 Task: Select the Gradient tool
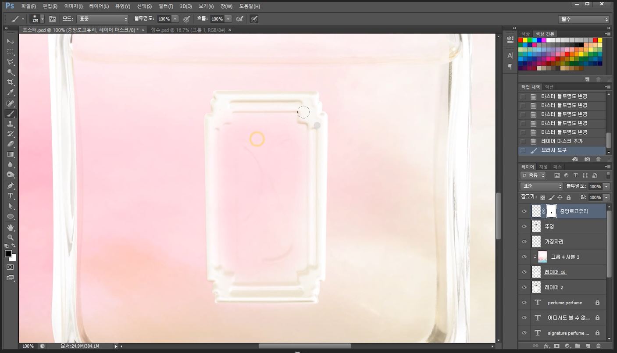point(11,154)
